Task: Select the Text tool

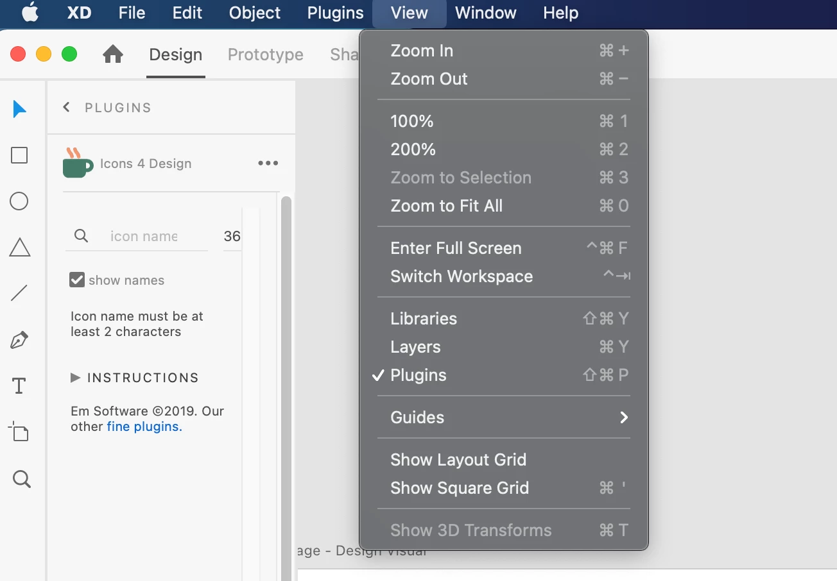Action: click(19, 386)
